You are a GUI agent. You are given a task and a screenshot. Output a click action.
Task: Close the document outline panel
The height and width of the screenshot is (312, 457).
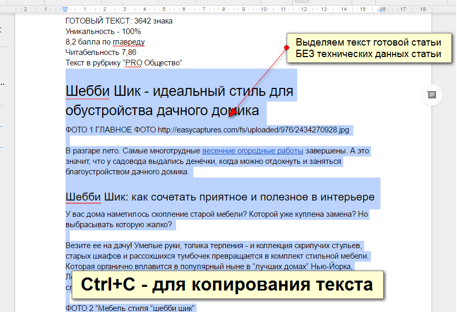pos(2,30)
